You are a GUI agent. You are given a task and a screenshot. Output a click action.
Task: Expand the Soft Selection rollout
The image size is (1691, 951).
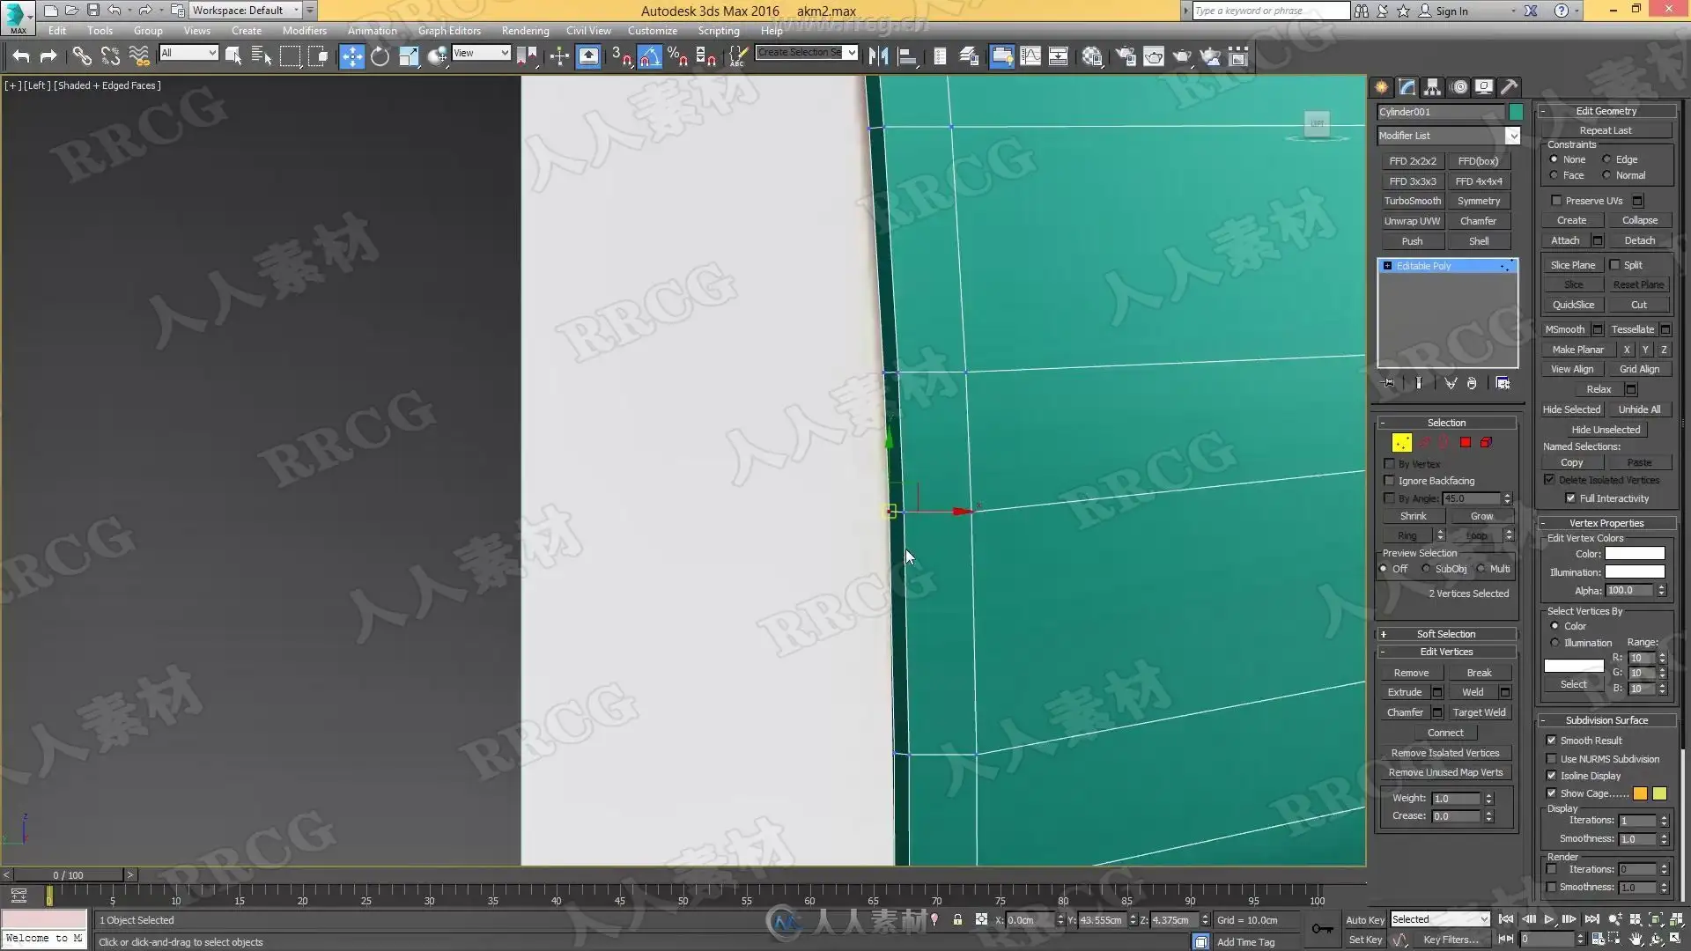1445,634
